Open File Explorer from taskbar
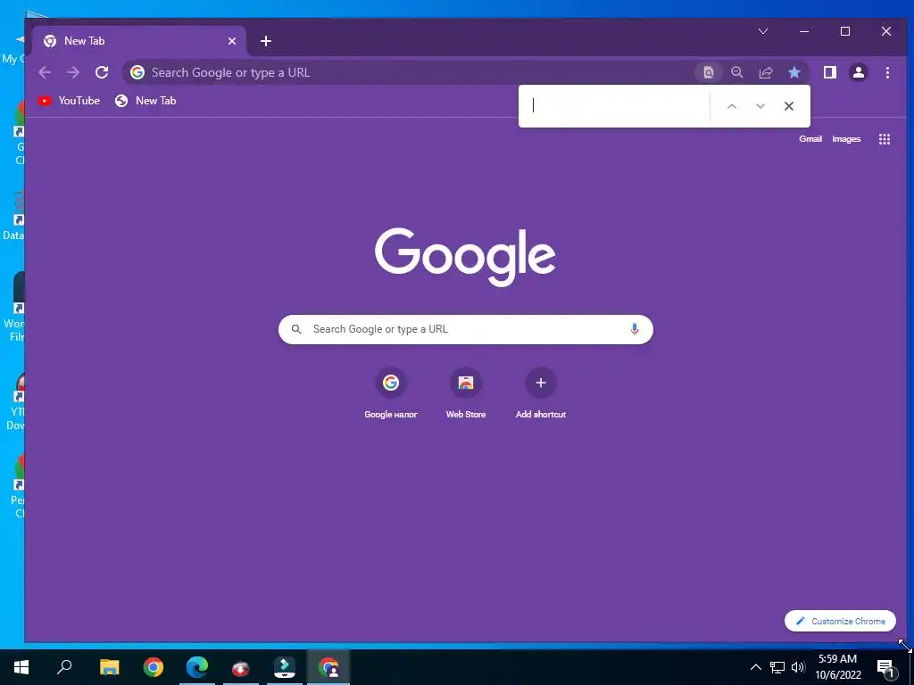The width and height of the screenshot is (914, 685). [109, 667]
